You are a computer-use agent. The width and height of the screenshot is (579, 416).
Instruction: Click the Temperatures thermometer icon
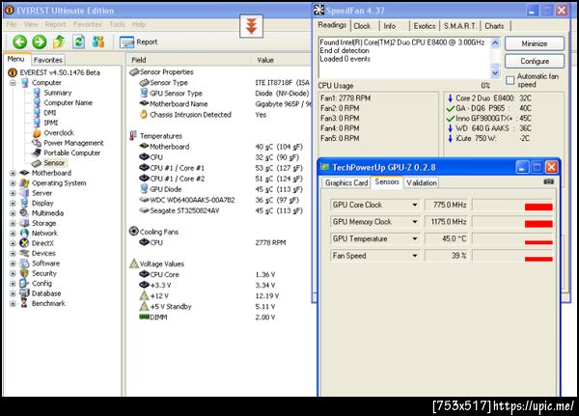(133, 135)
